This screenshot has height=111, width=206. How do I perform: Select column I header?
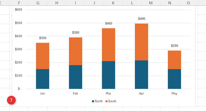[x=76, y=3]
